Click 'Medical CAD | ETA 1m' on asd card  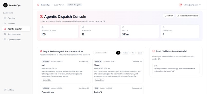[x=49, y=68]
